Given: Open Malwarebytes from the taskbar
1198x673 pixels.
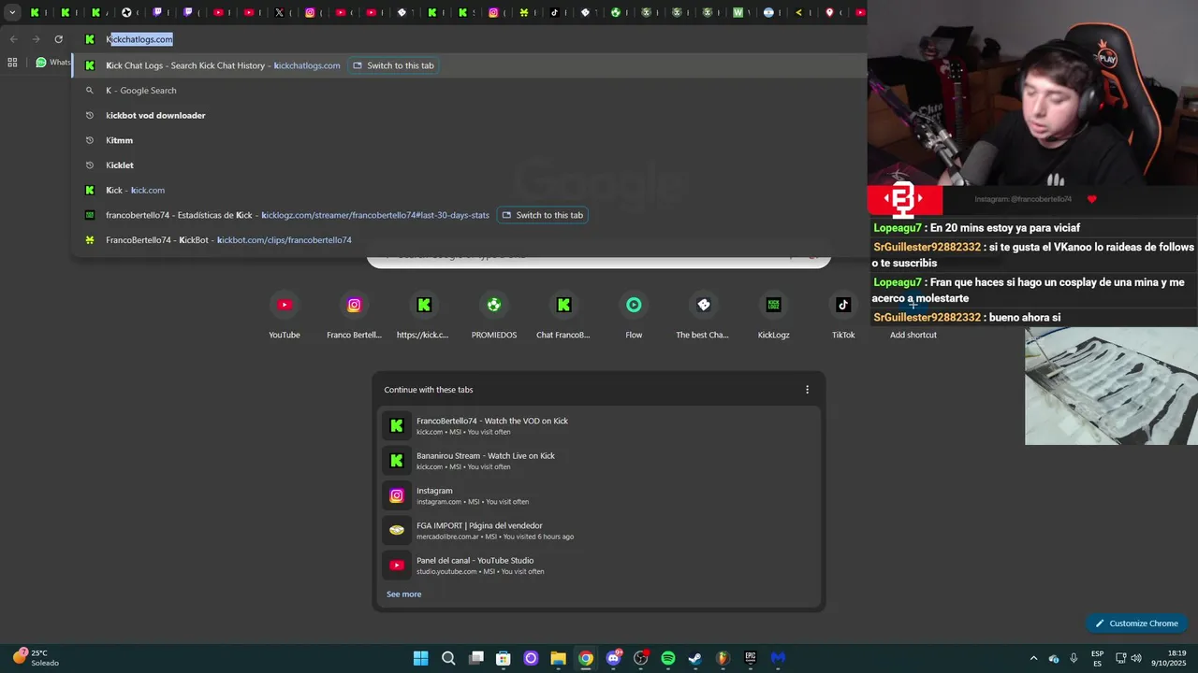Looking at the screenshot, I should tap(778, 658).
